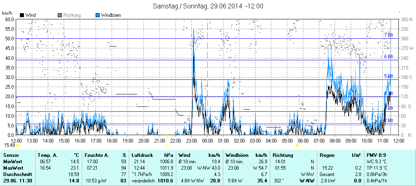Click the gray Richtung legend square
Viewport: 416px width, 186px height.
[x=60, y=15]
